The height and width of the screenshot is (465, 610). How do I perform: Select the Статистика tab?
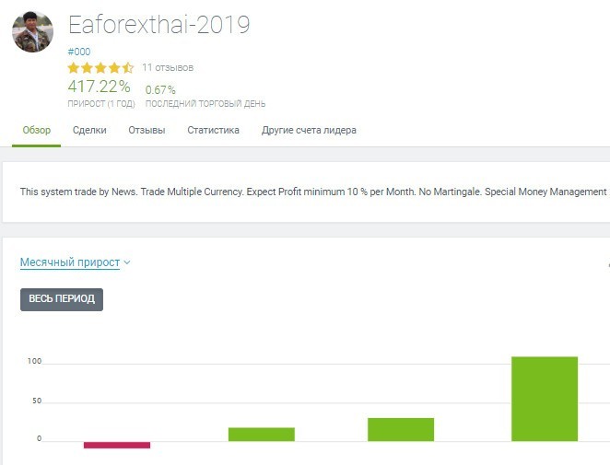tap(213, 130)
